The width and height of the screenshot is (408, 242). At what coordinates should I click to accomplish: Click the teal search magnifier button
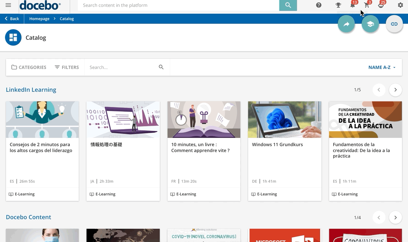click(288, 5)
